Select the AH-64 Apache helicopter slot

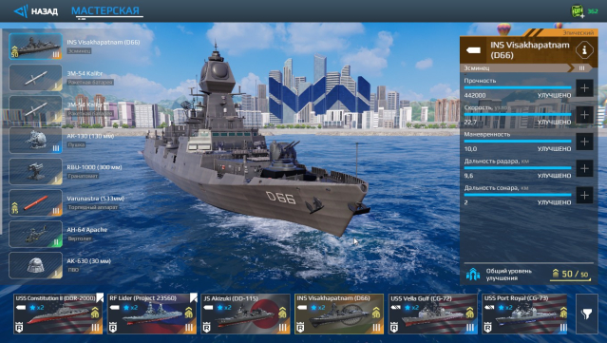(x=35, y=235)
